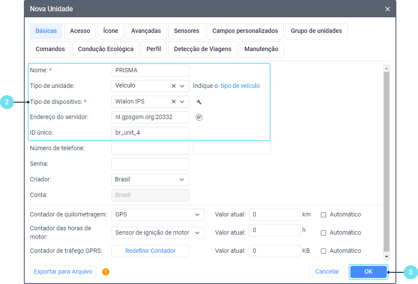This screenshot has width=418, height=284.
Task: Click the ID único input field
Action: (150, 133)
